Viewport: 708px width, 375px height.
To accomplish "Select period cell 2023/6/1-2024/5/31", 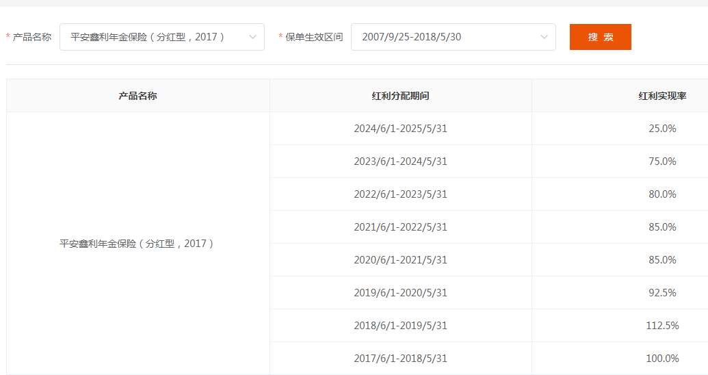I will [400, 161].
